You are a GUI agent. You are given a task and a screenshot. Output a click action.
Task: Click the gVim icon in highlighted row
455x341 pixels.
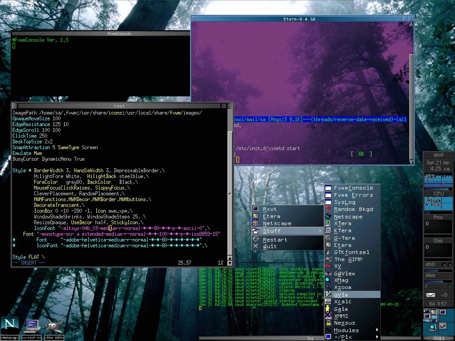[328, 295]
